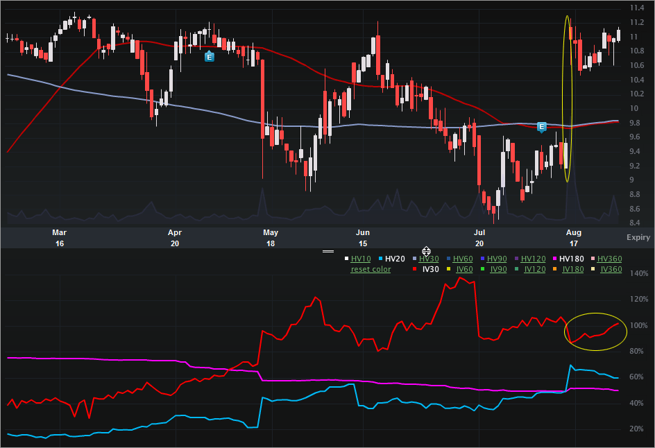The width and height of the screenshot is (655, 448).
Task: Click the April earnings E marker
Action: point(210,56)
